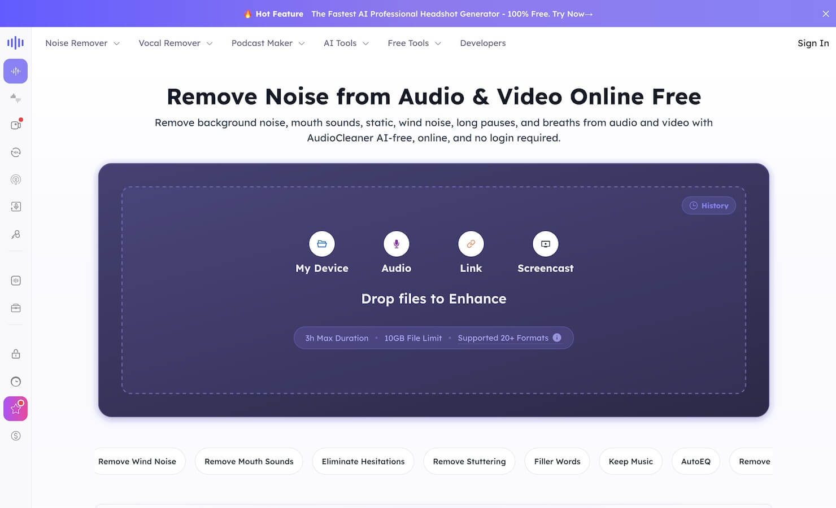Open the square waveform sidebar icon
This screenshot has height=508, width=836.
[x=15, y=281]
